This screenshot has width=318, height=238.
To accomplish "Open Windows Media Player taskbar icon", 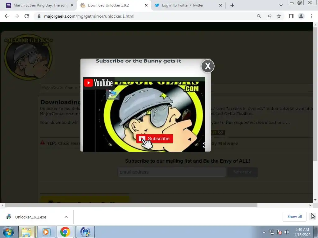I will (46, 232).
